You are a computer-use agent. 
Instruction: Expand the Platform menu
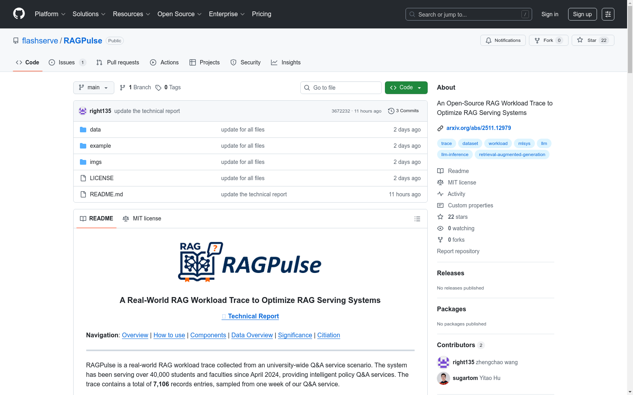coord(50,14)
